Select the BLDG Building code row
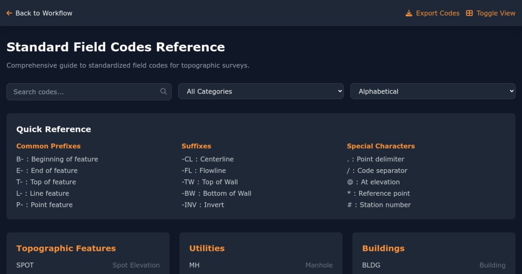 434,265
